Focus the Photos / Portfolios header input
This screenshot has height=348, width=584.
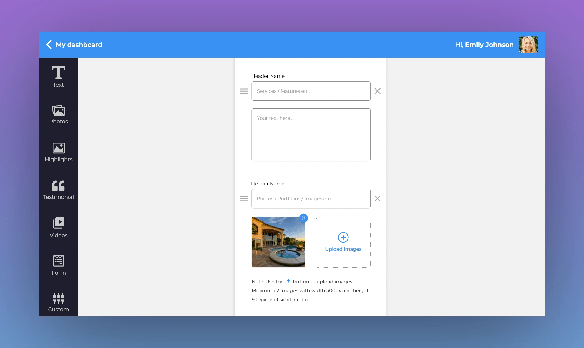click(x=311, y=199)
